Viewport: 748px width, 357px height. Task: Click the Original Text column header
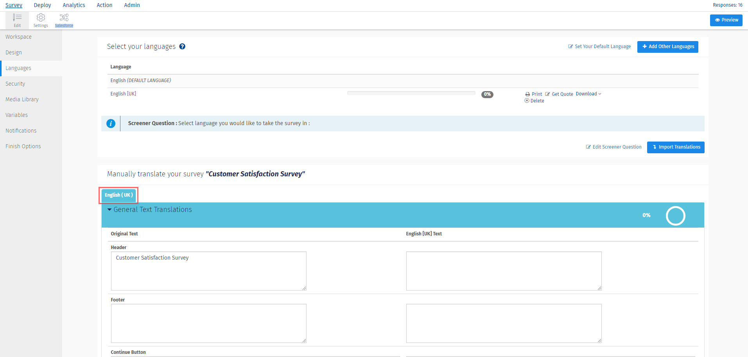point(124,234)
